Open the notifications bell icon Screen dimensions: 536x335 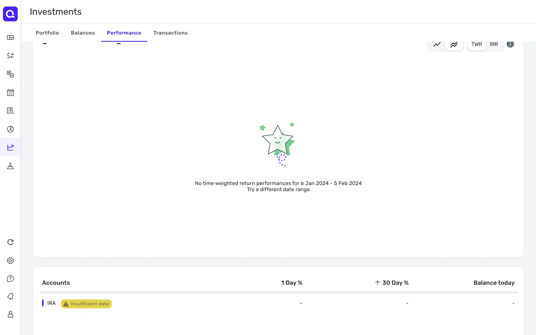tap(10, 296)
